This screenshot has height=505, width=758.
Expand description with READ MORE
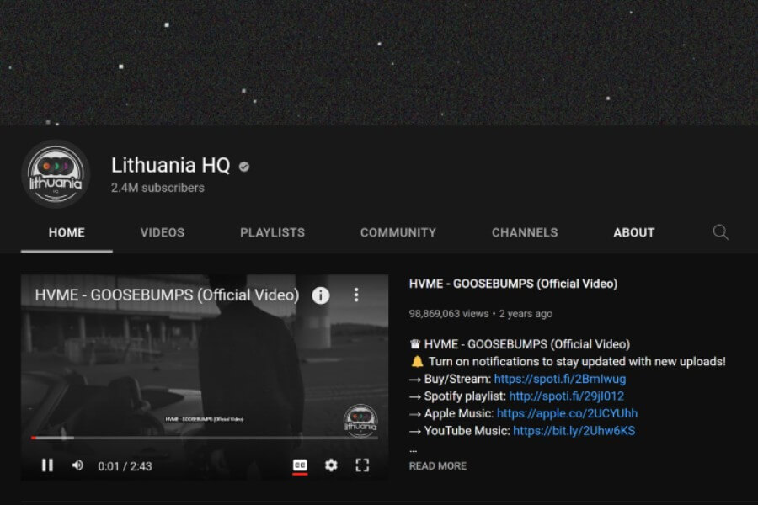tap(438, 465)
